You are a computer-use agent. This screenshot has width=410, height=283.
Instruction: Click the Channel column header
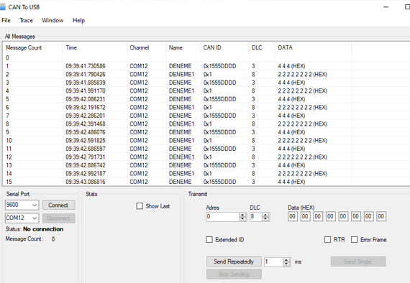point(147,48)
